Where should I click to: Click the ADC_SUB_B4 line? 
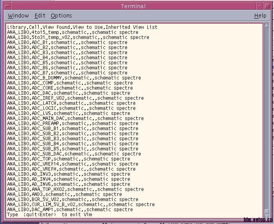tap(73, 143)
